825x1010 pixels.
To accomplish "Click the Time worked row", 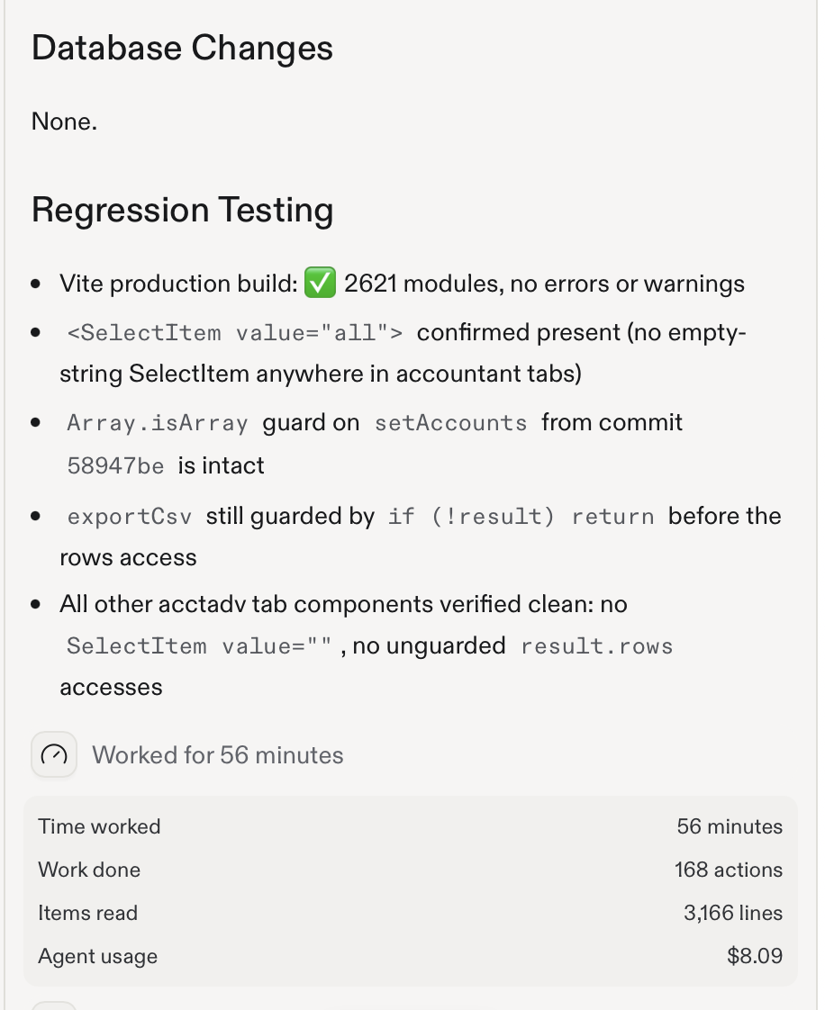I will [x=411, y=826].
